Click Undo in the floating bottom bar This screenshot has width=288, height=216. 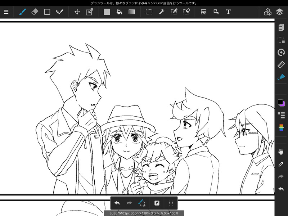pyautogui.click(x=117, y=203)
